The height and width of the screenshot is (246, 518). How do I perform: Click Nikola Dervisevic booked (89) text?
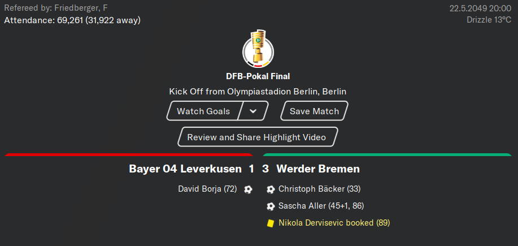click(x=334, y=223)
